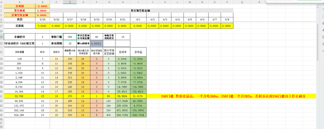Image resolution: width=324 pixels, height=129 pixels.
Task: Select column header R
Action: point(259,2)
